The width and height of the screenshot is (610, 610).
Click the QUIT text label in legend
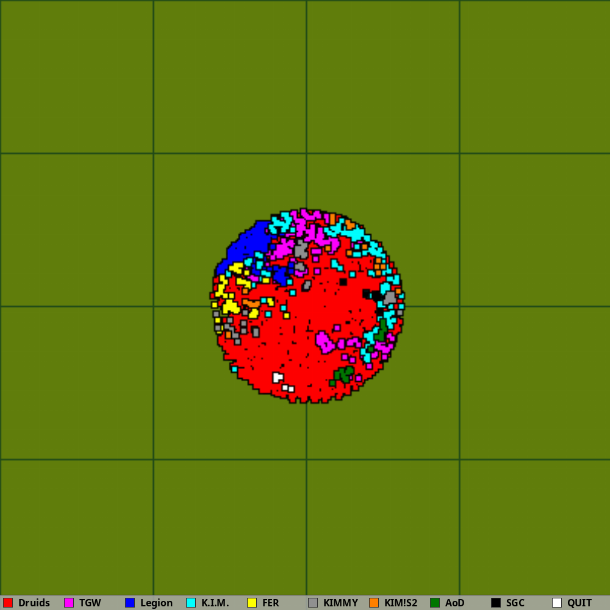pos(579,603)
